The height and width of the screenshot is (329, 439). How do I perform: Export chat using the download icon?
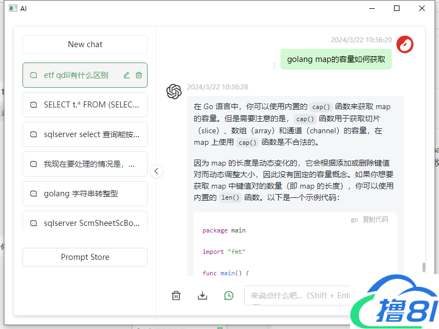(x=202, y=296)
